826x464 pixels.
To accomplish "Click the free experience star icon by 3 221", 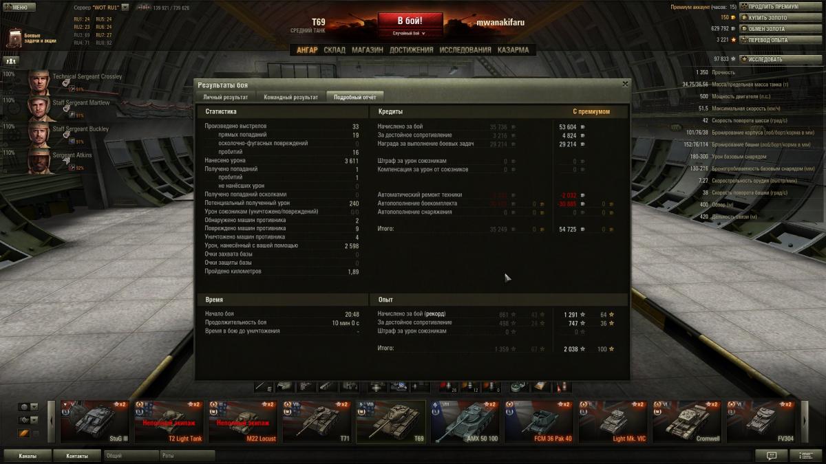I will [x=734, y=40].
